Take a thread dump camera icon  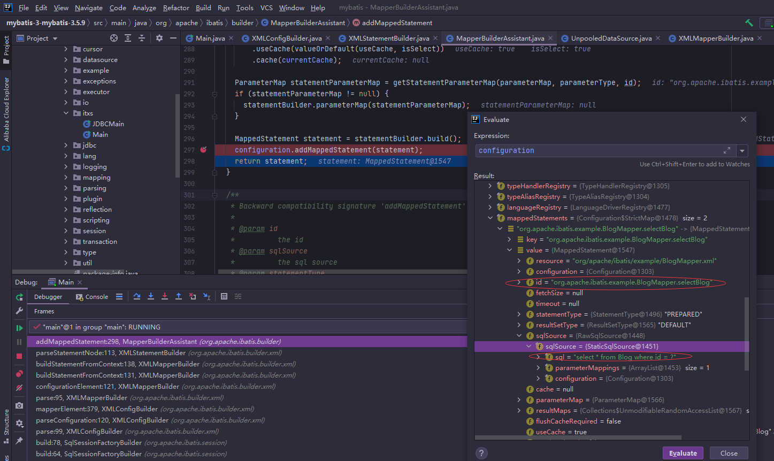click(19, 405)
